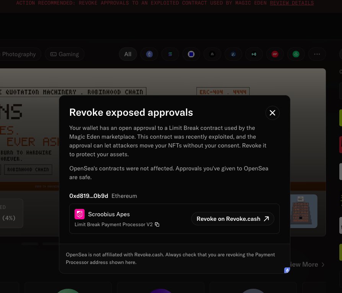Select the Gaming category
The height and width of the screenshot is (293, 342).
pyautogui.click(x=65, y=54)
